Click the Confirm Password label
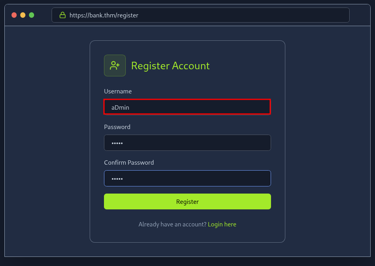 (x=129, y=163)
